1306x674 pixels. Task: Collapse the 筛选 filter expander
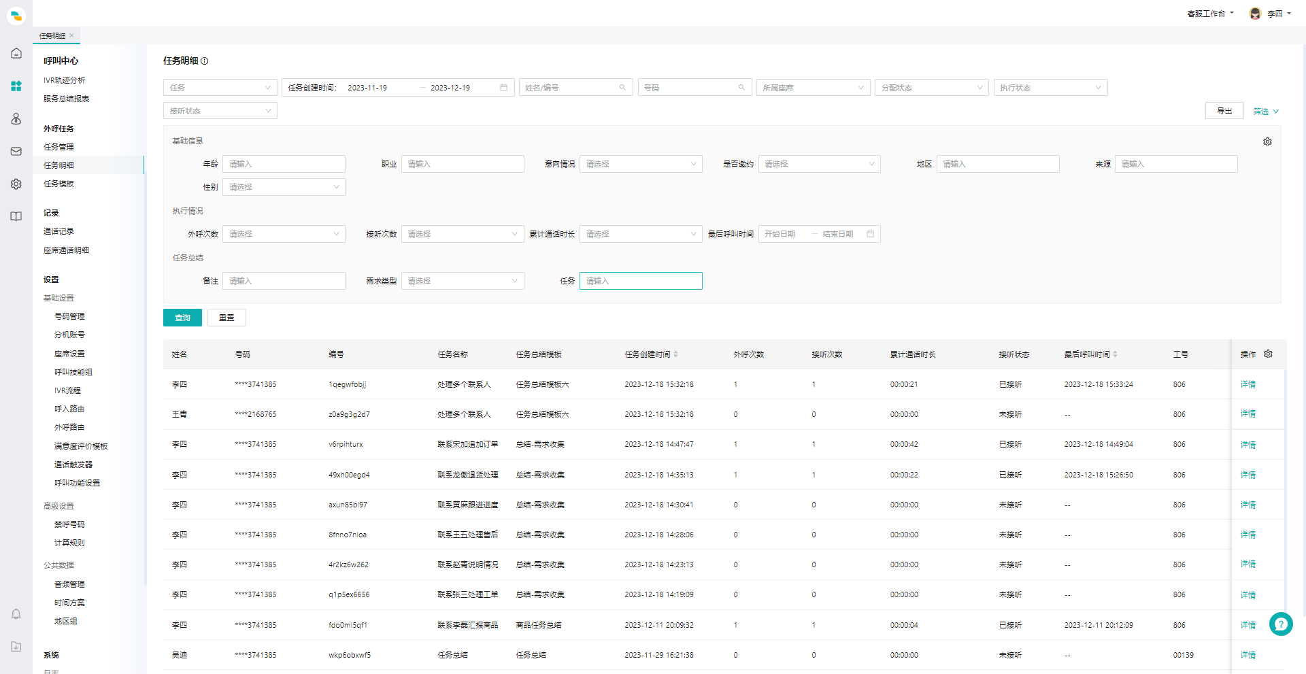coord(1266,112)
